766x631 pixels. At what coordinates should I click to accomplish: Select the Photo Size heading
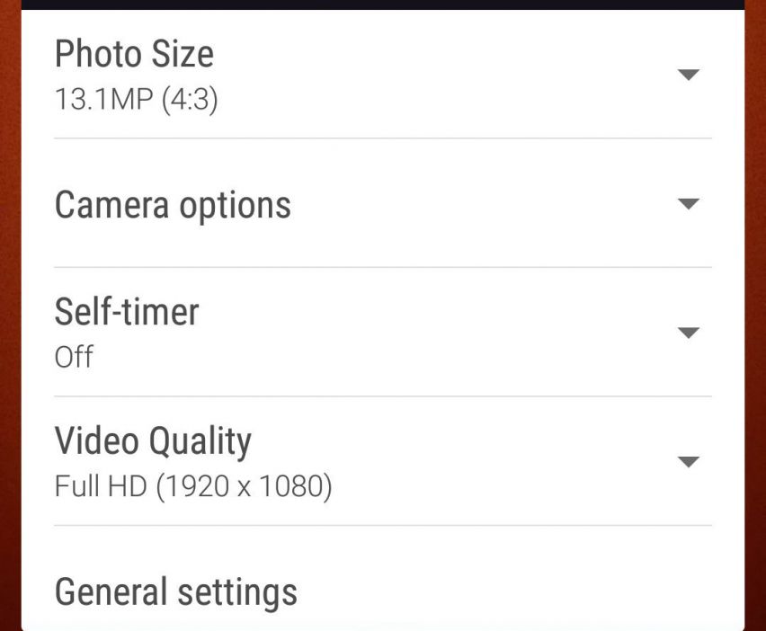134,55
